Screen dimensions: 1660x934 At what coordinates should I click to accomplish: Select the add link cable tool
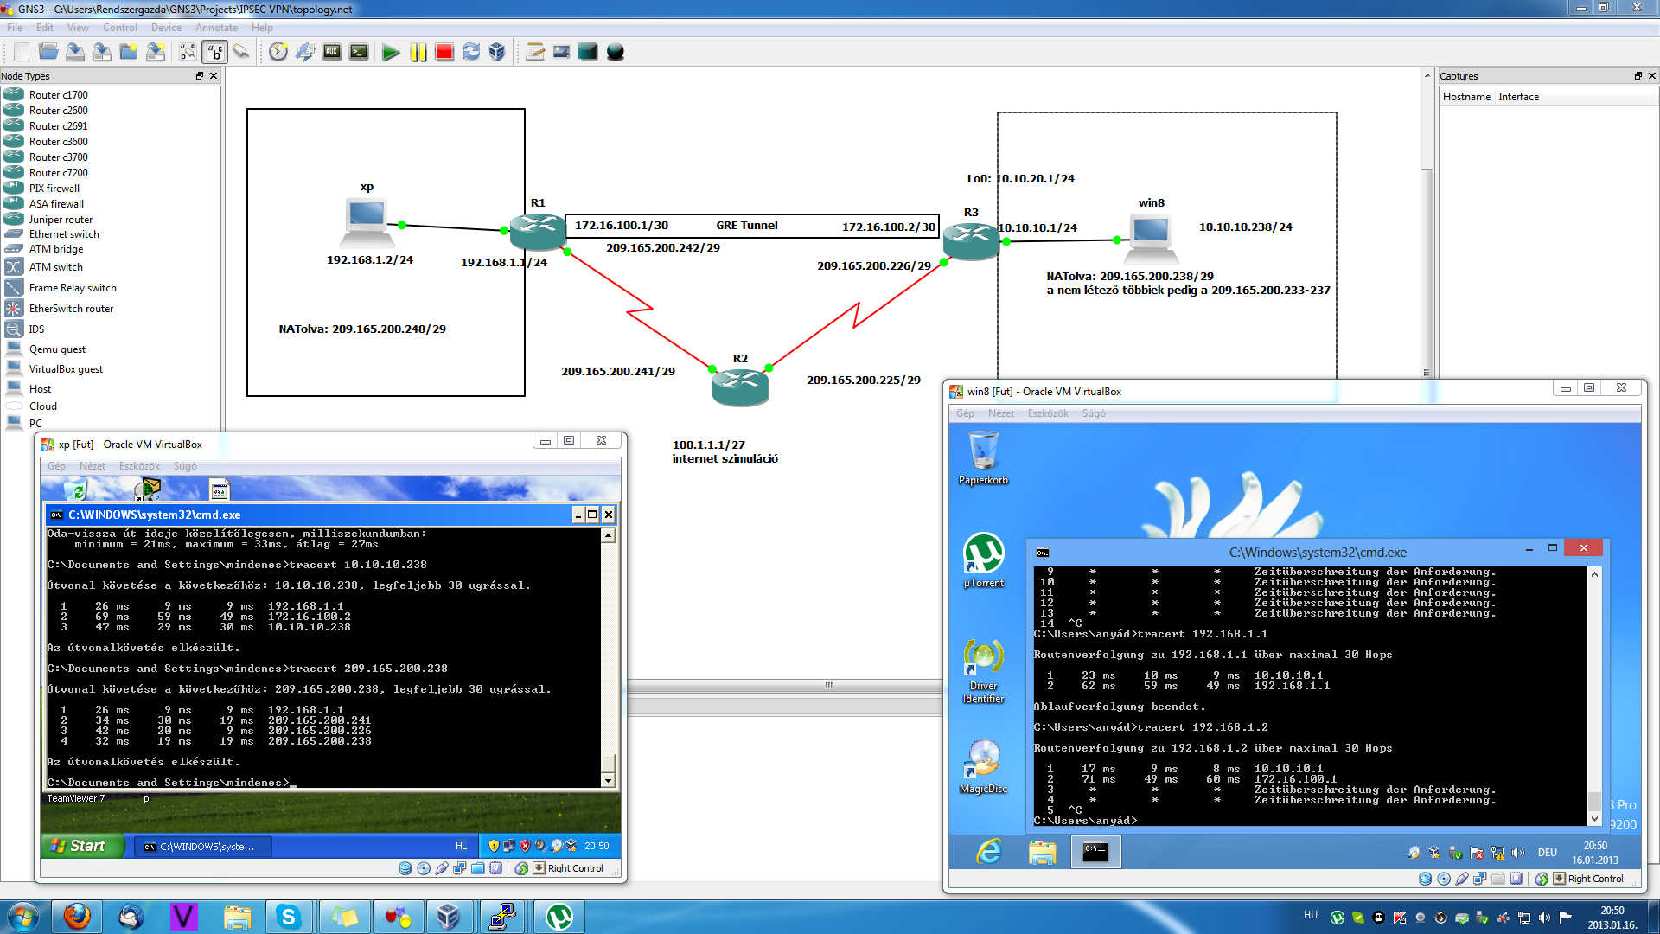(x=241, y=52)
